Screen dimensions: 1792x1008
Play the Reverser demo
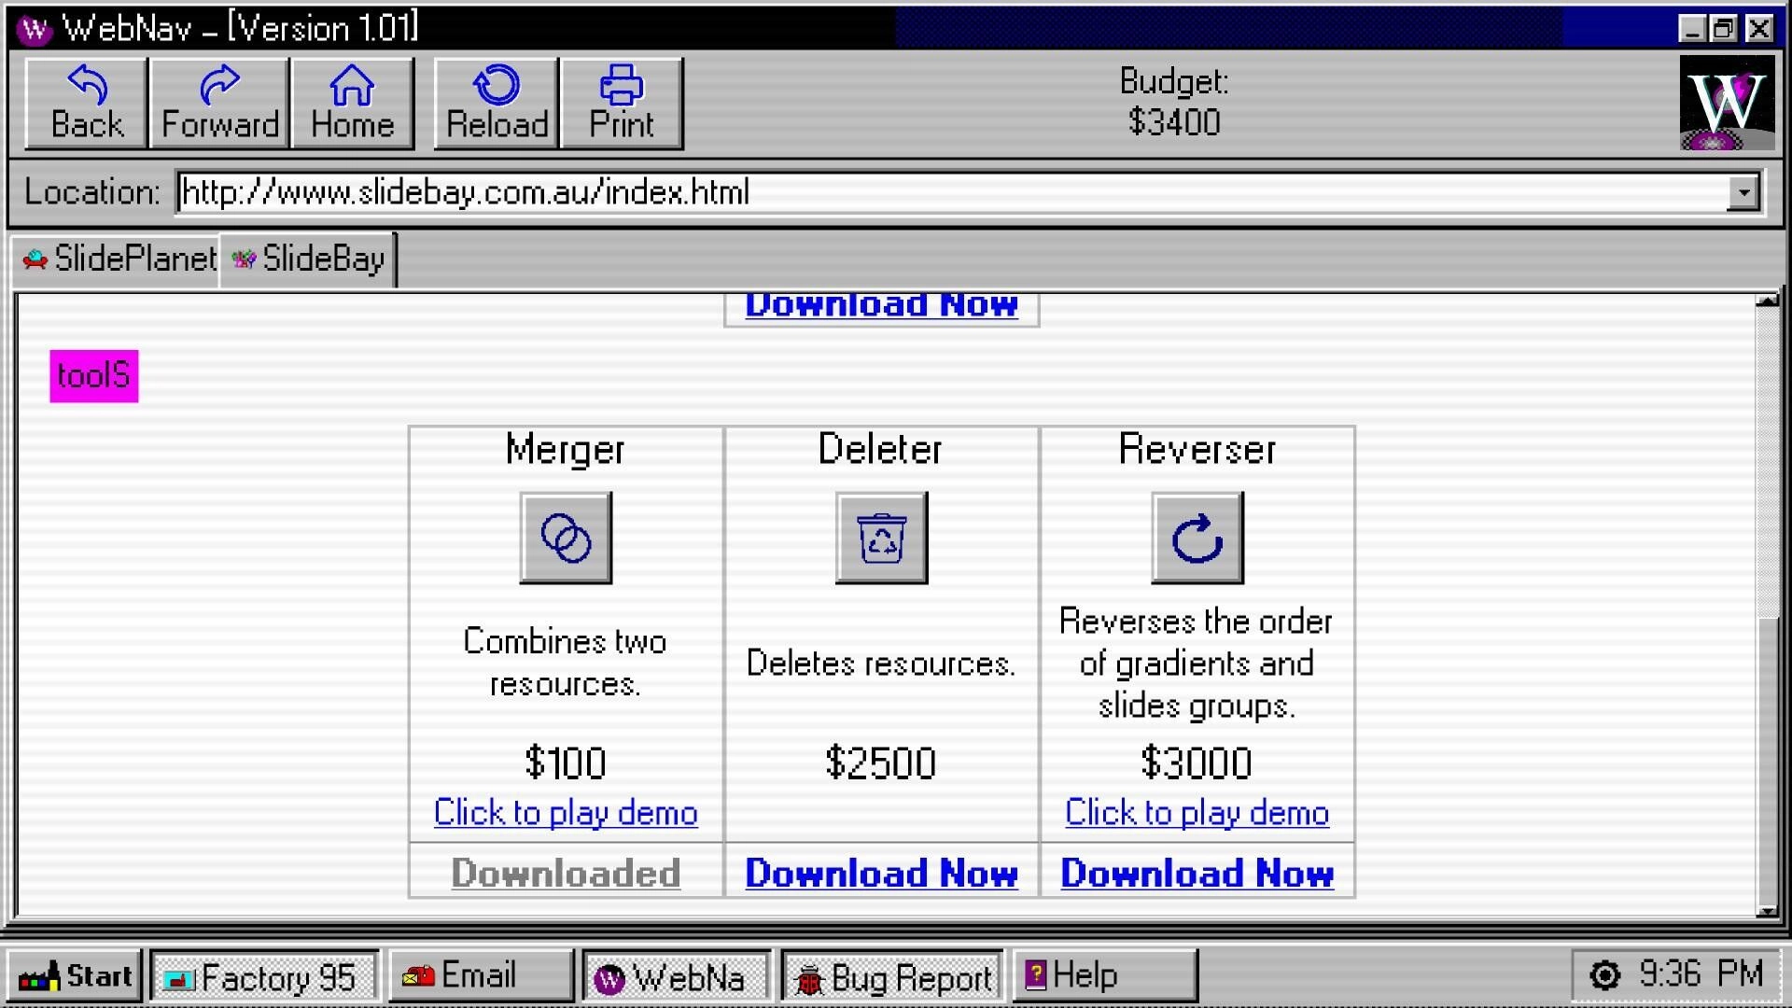tap(1196, 813)
